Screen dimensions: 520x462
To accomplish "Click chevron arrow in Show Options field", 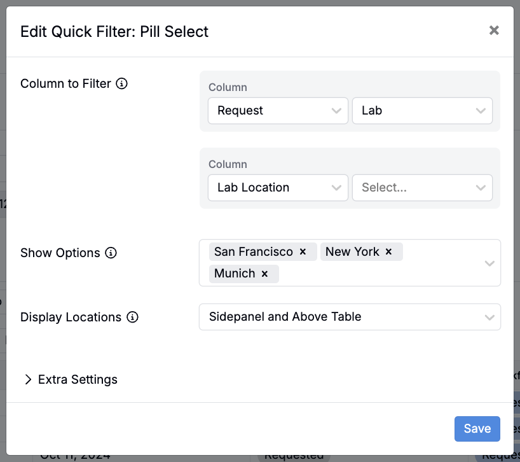I will pos(489,263).
